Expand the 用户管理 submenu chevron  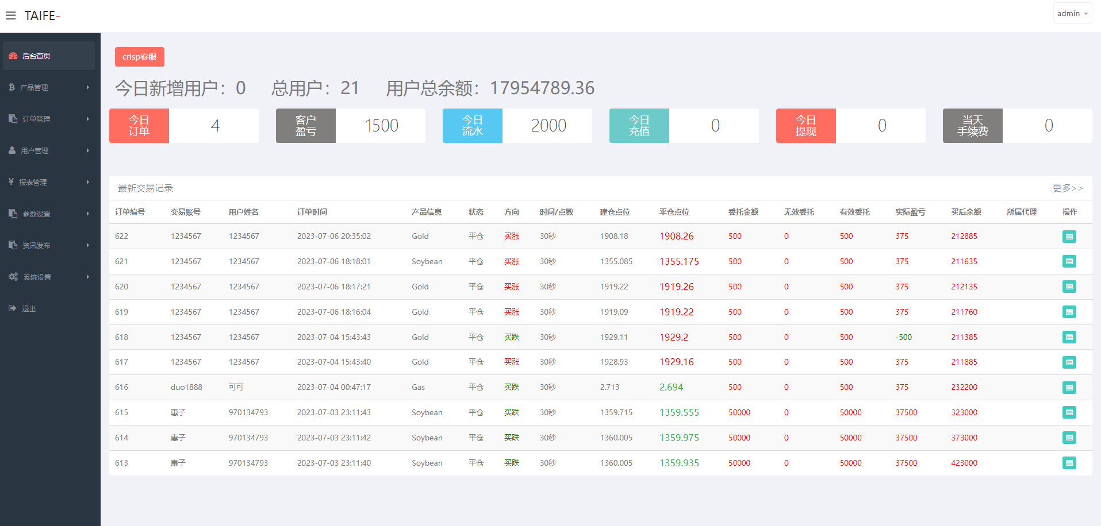88,150
